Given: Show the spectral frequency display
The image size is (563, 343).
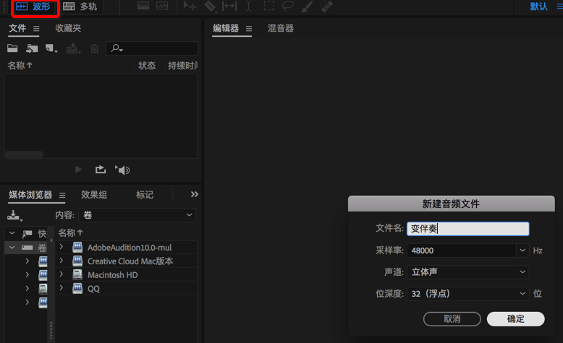Looking at the screenshot, I should [143, 6].
